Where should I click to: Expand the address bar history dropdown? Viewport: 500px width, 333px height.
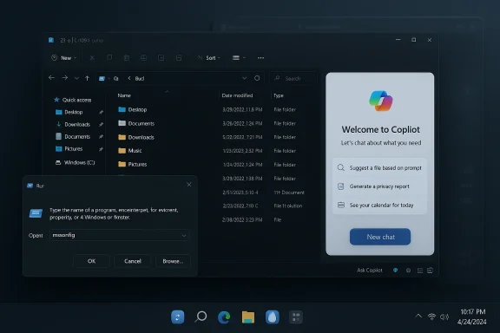[x=244, y=78]
